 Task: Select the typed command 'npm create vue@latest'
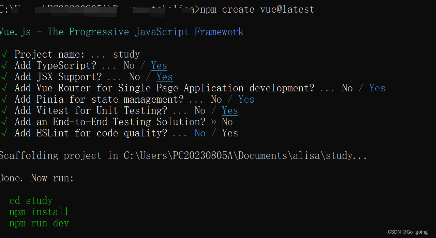tap(257, 9)
